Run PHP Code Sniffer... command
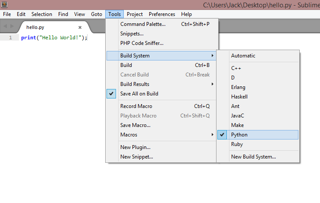The width and height of the screenshot is (320, 203). pyautogui.click(x=161, y=43)
